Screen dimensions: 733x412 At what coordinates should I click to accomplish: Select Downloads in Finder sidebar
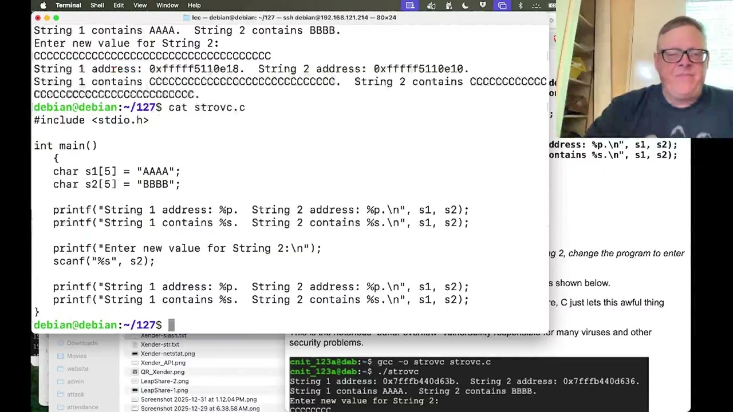82,343
